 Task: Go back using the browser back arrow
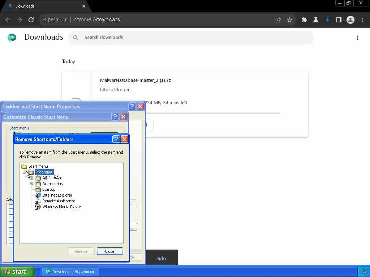[x=8, y=20]
